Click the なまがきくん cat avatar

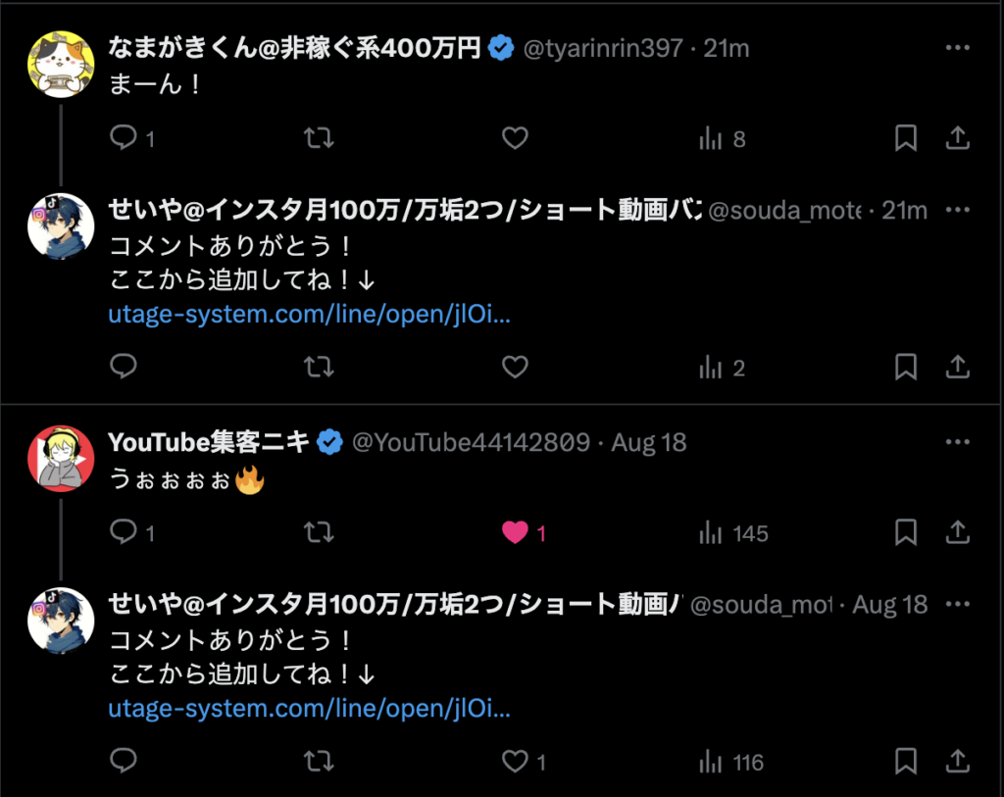pos(61,64)
